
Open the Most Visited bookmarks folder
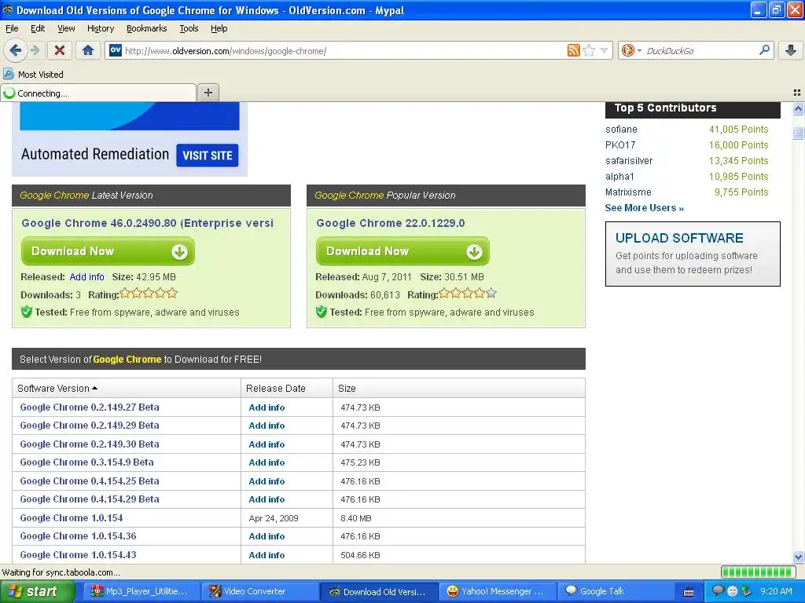33,75
